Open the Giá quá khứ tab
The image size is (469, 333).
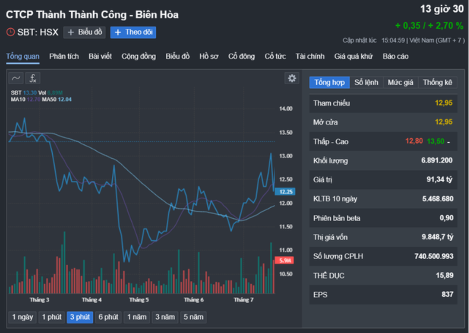353,57
